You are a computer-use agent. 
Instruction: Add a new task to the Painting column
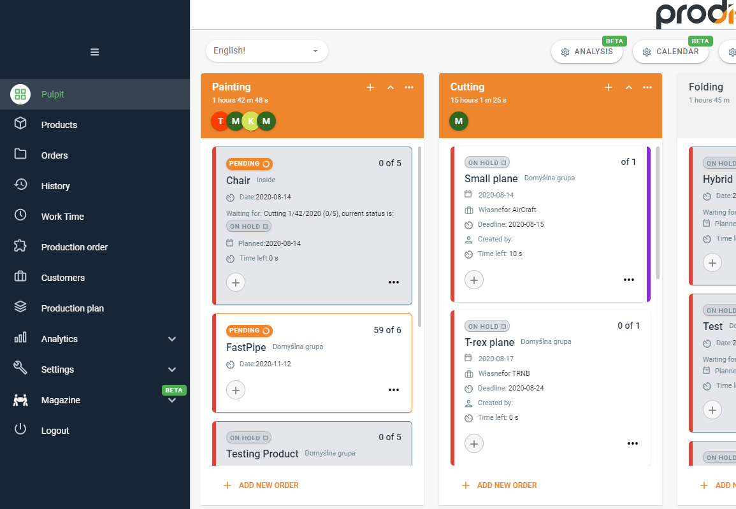pyautogui.click(x=370, y=87)
